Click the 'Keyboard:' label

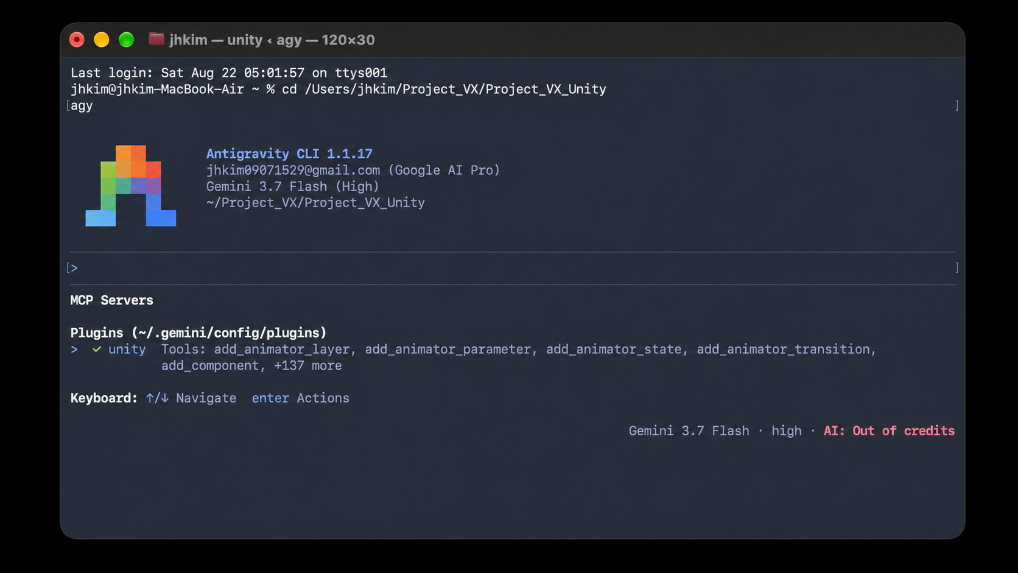[104, 398]
